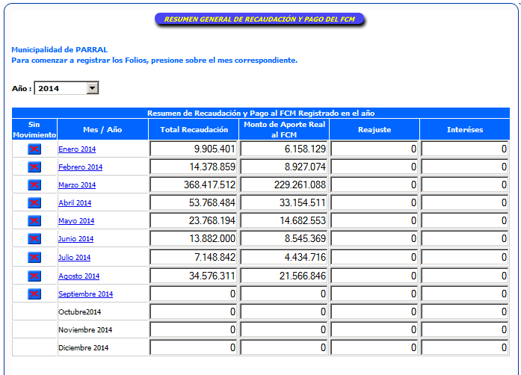This screenshot has width=521, height=375.
Task: Click Total Recaudación field showing 13.882.000
Action: [x=194, y=238]
